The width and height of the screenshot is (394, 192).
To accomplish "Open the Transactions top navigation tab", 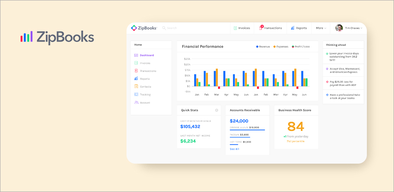I will click(271, 28).
